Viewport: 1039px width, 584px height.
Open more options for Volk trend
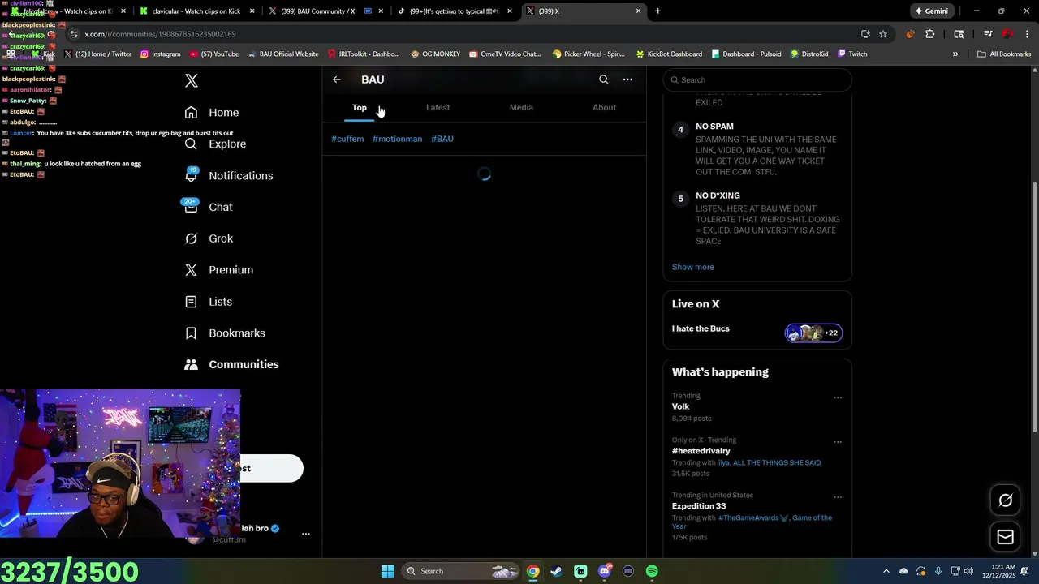(x=838, y=397)
